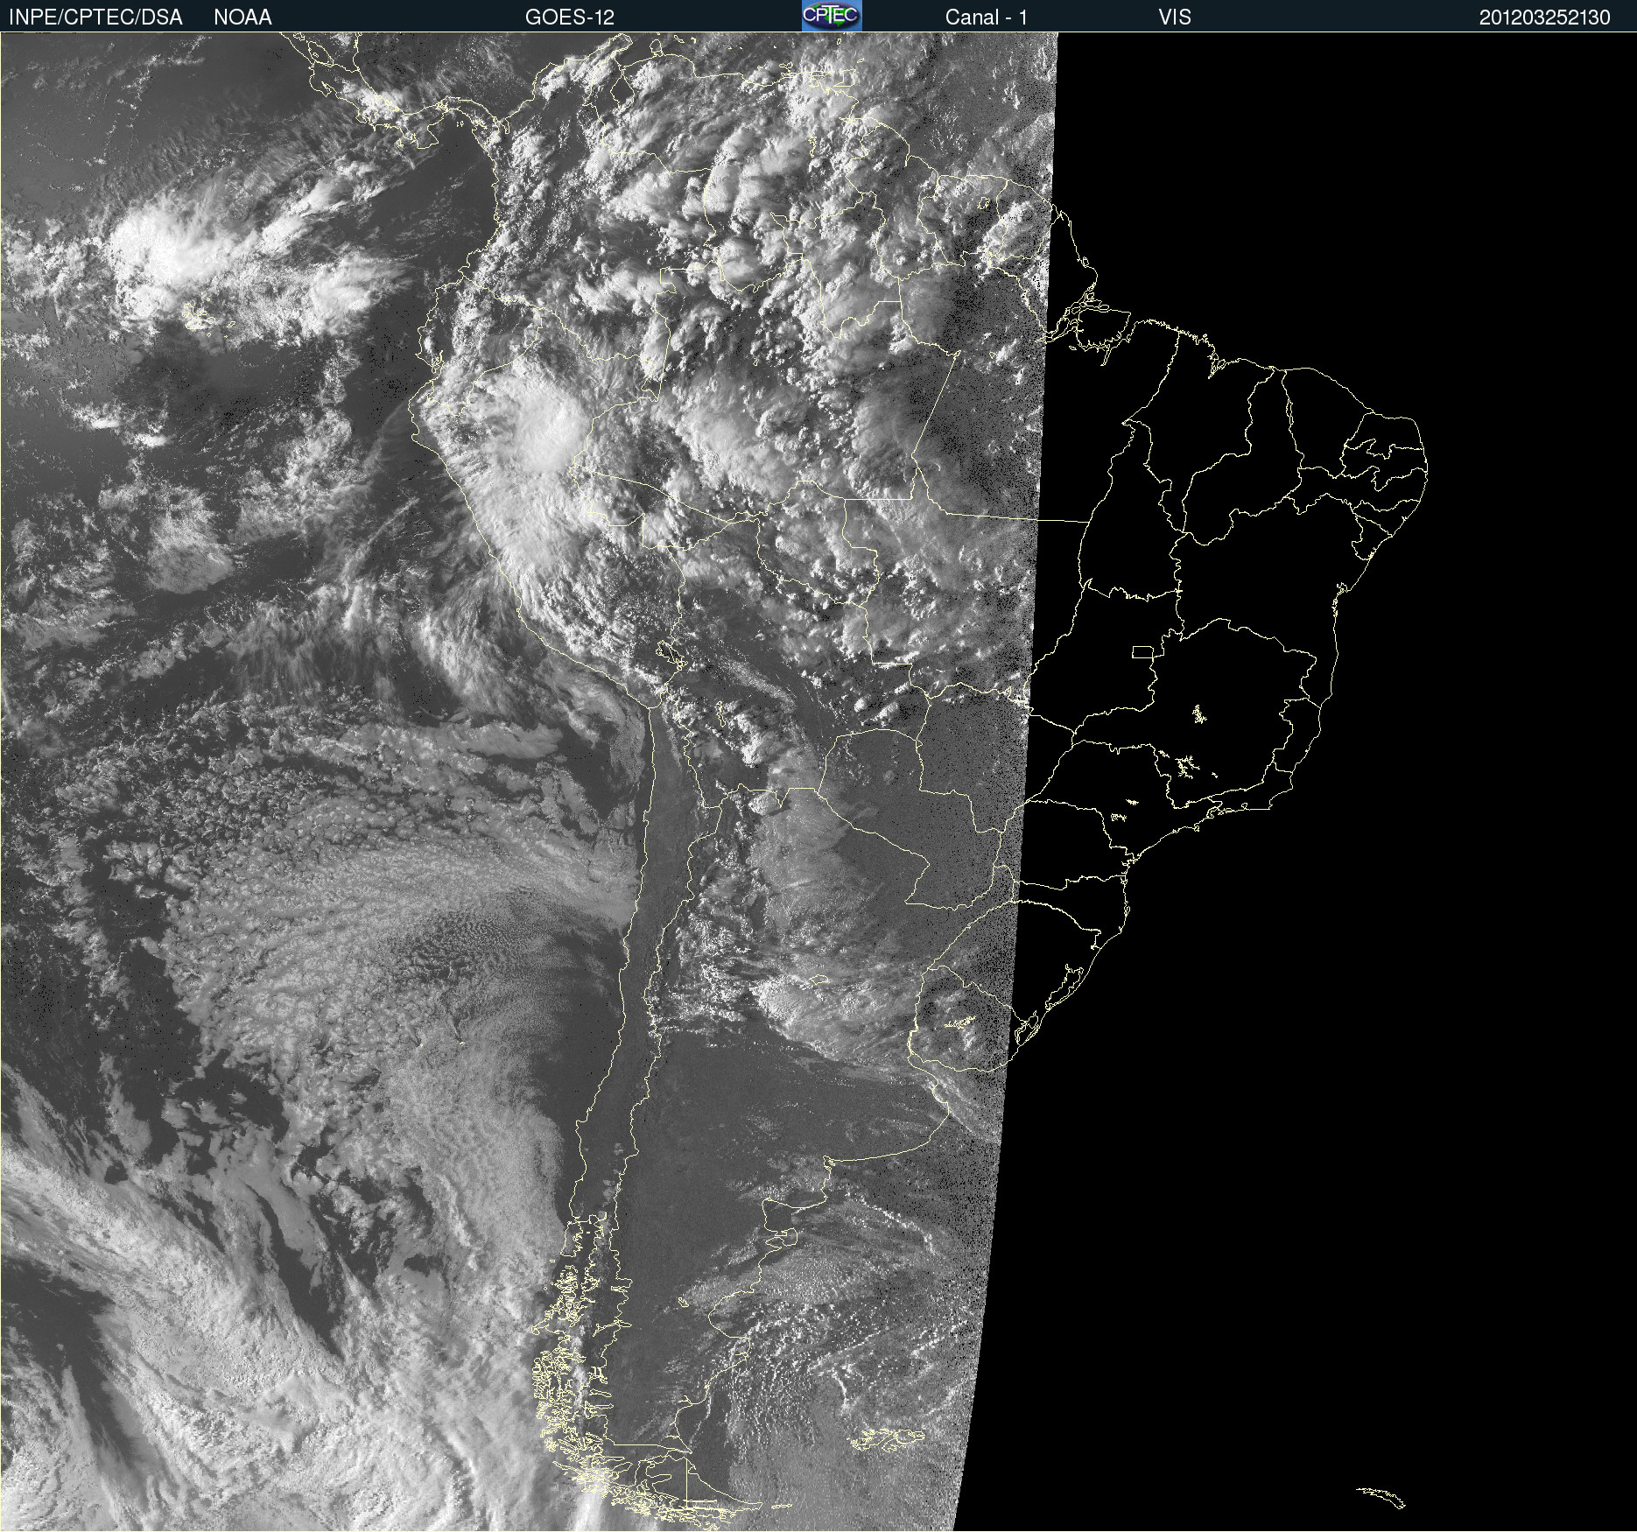Click the timestamp 201203252130
Viewport: 1637px width, 1532px height.
click(1545, 18)
